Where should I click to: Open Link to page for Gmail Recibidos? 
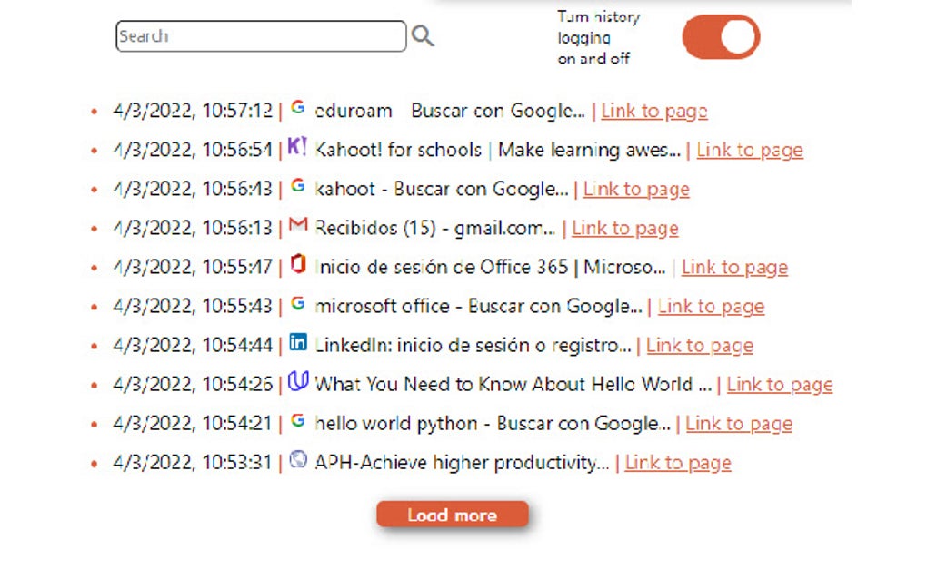pyautogui.click(x=625, y=229)
